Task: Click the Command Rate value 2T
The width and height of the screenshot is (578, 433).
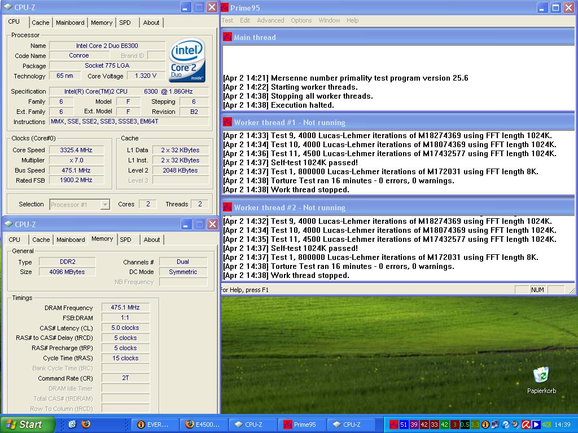Action: pos(125,378)
